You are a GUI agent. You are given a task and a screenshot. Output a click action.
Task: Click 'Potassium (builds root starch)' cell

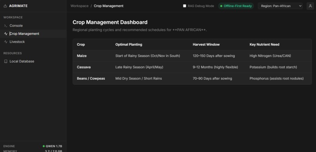(x=273, y=67)
